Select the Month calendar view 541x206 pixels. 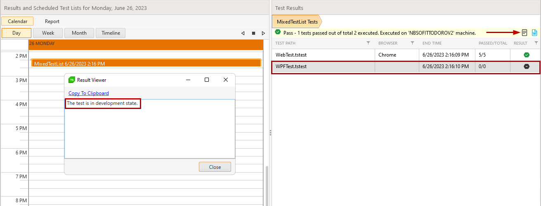[79, 33]
